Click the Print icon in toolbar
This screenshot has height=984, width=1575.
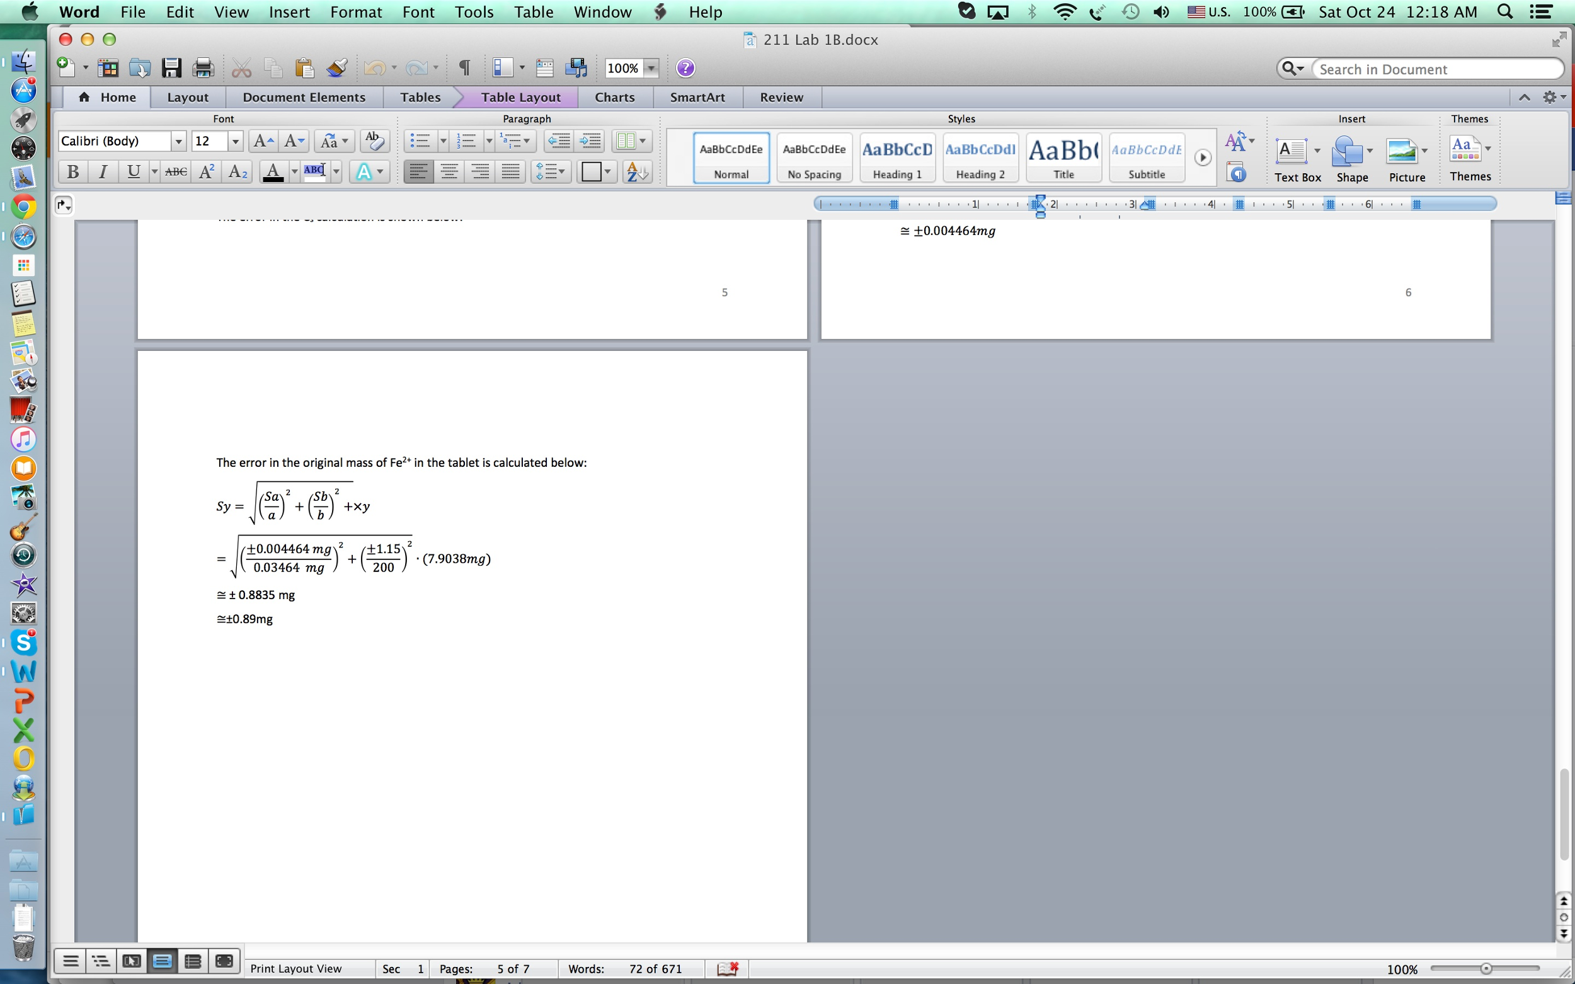click(x=203, y=67)
